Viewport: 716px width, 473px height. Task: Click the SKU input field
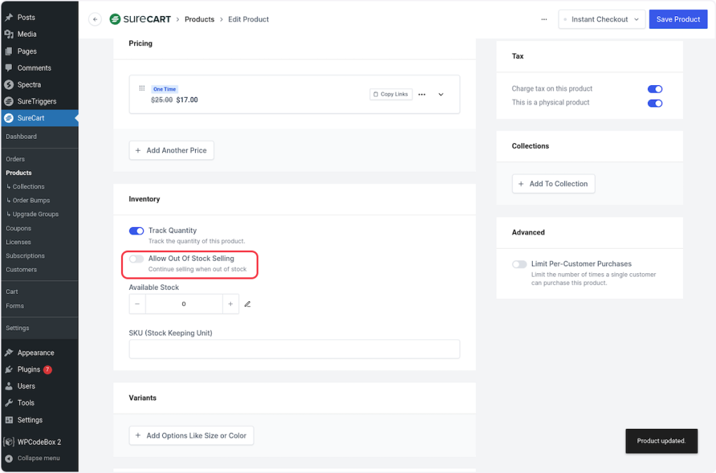294,349
